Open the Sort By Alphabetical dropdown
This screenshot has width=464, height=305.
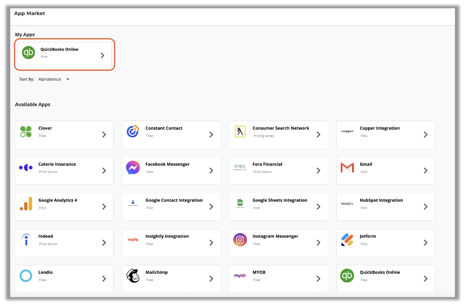pos(54,79)
